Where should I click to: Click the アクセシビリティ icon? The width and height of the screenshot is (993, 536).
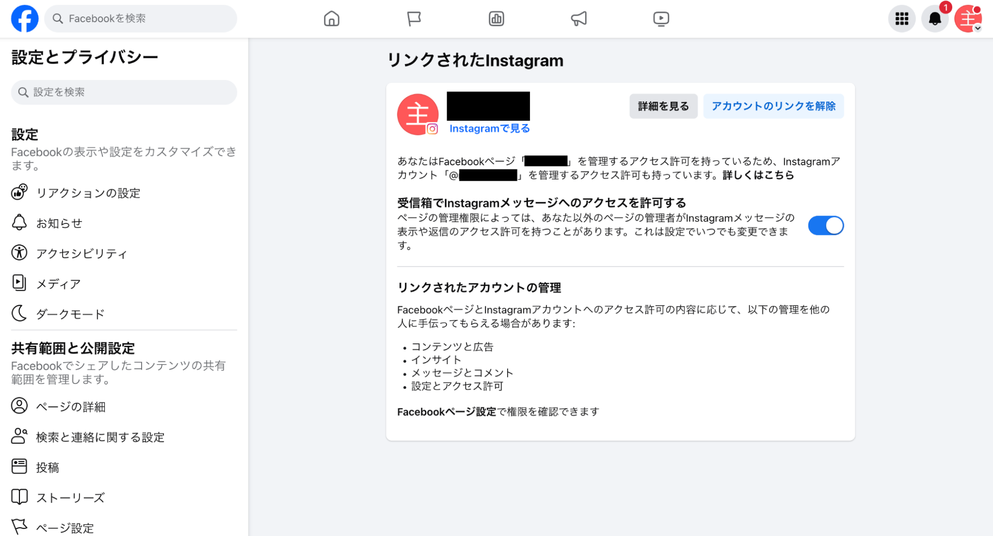coord(19,253)
